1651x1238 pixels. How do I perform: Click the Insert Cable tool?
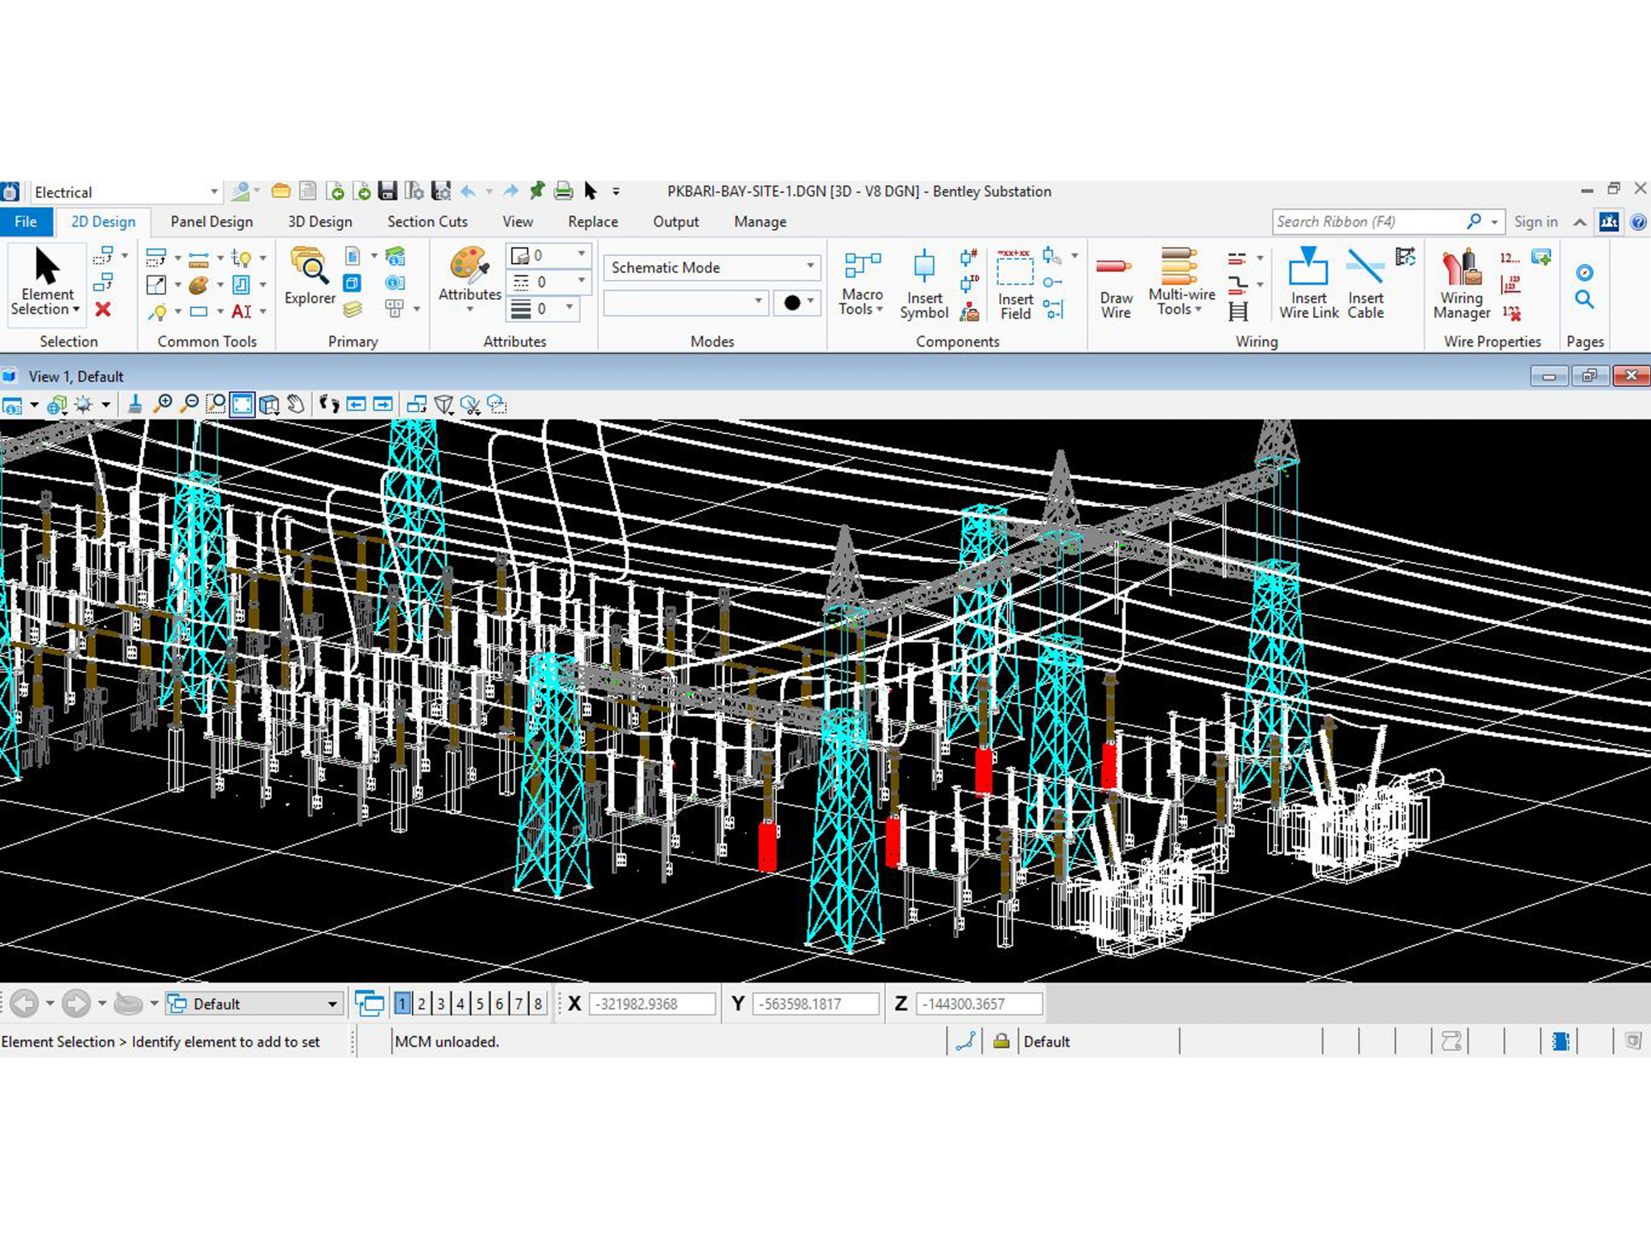1365,285
